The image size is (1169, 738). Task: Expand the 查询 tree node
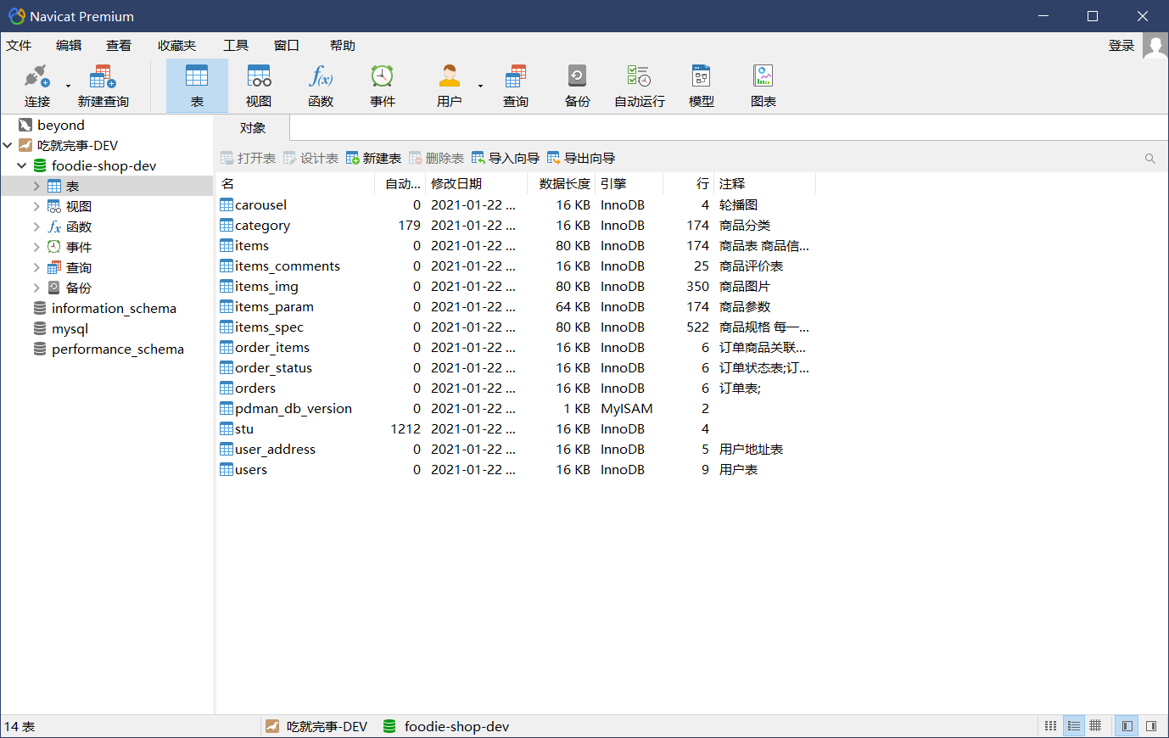click(36, 267)
